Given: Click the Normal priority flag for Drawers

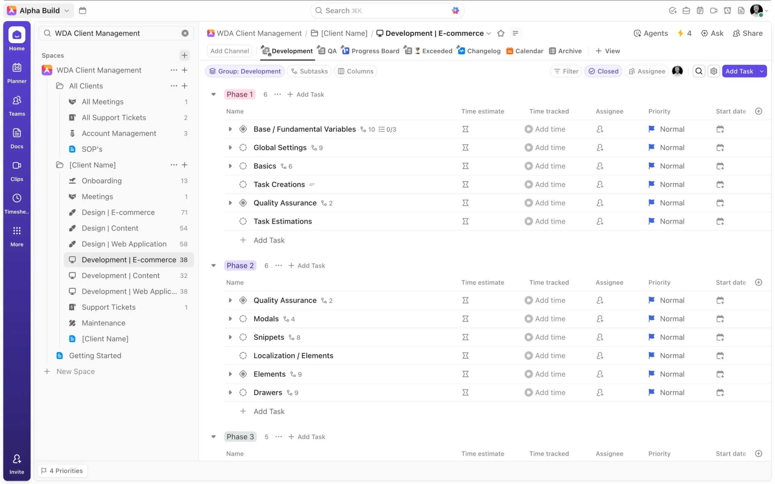Looking at the screenshot, I should (x=651, y=392).
